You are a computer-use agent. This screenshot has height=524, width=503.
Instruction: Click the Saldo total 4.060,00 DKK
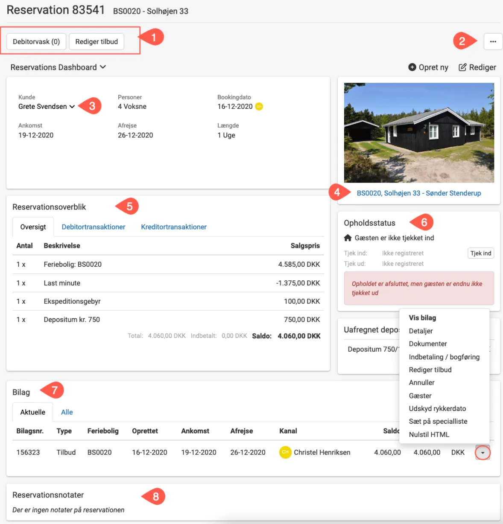tap(299, 336)
